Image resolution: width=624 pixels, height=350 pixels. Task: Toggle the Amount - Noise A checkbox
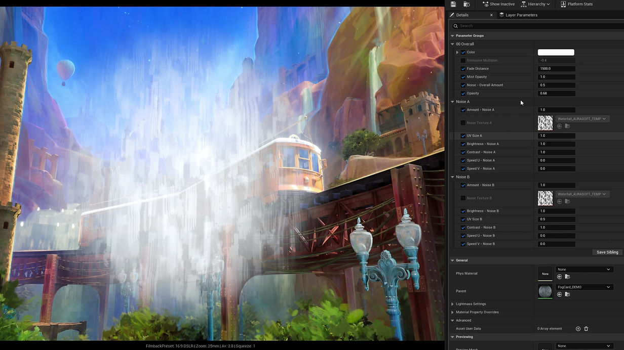point(463,110)
